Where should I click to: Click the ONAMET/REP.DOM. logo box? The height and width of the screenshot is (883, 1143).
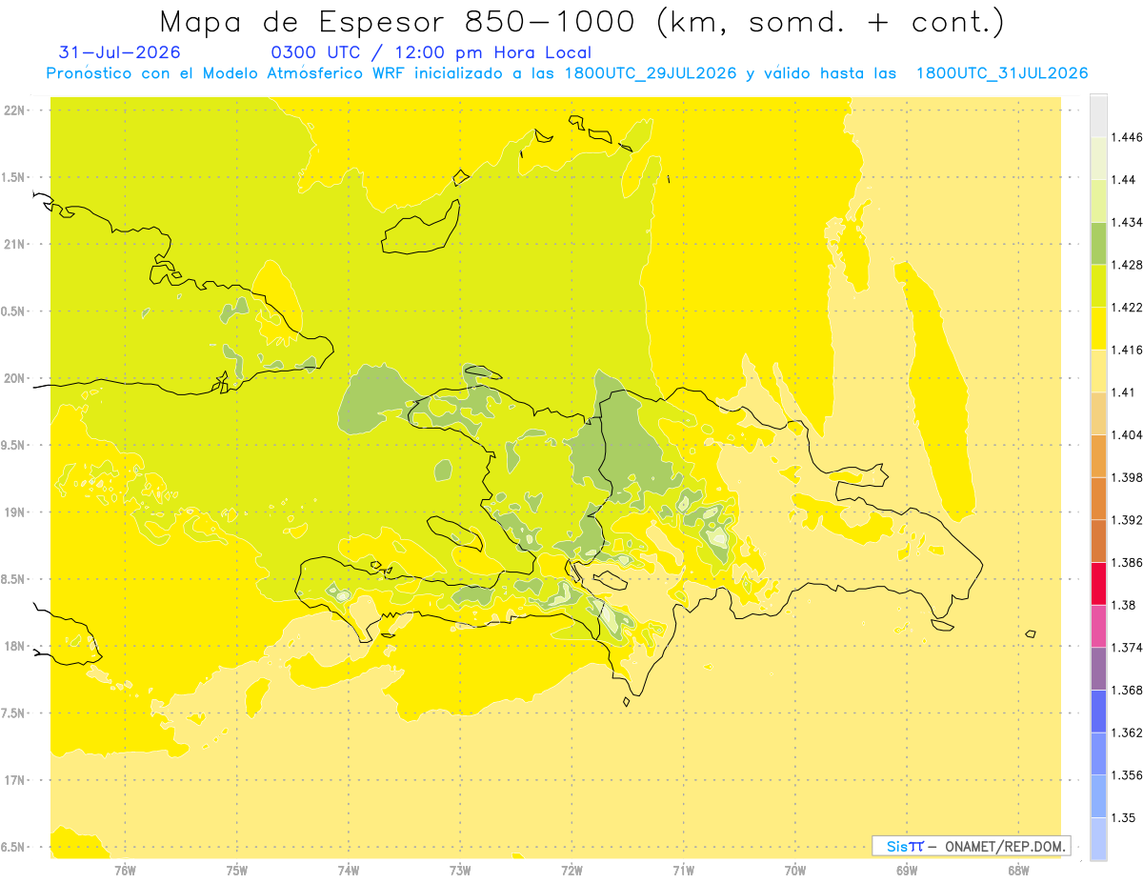point(972,846)
